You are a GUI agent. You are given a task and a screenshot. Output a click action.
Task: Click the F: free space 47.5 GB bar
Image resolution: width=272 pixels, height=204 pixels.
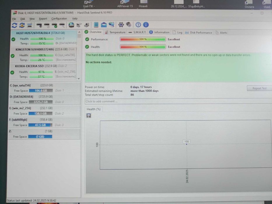click(x=40, y=125)
